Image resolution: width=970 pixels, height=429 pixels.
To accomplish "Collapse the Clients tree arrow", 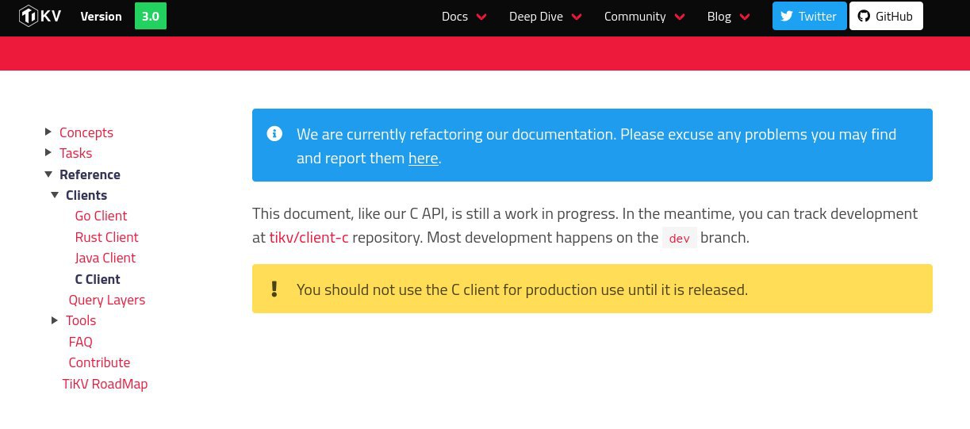I will 55,194.
